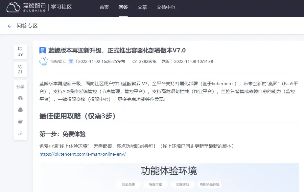
Task: Open the 蓝鲸智云 author avatar
Action: pos(44,61)
